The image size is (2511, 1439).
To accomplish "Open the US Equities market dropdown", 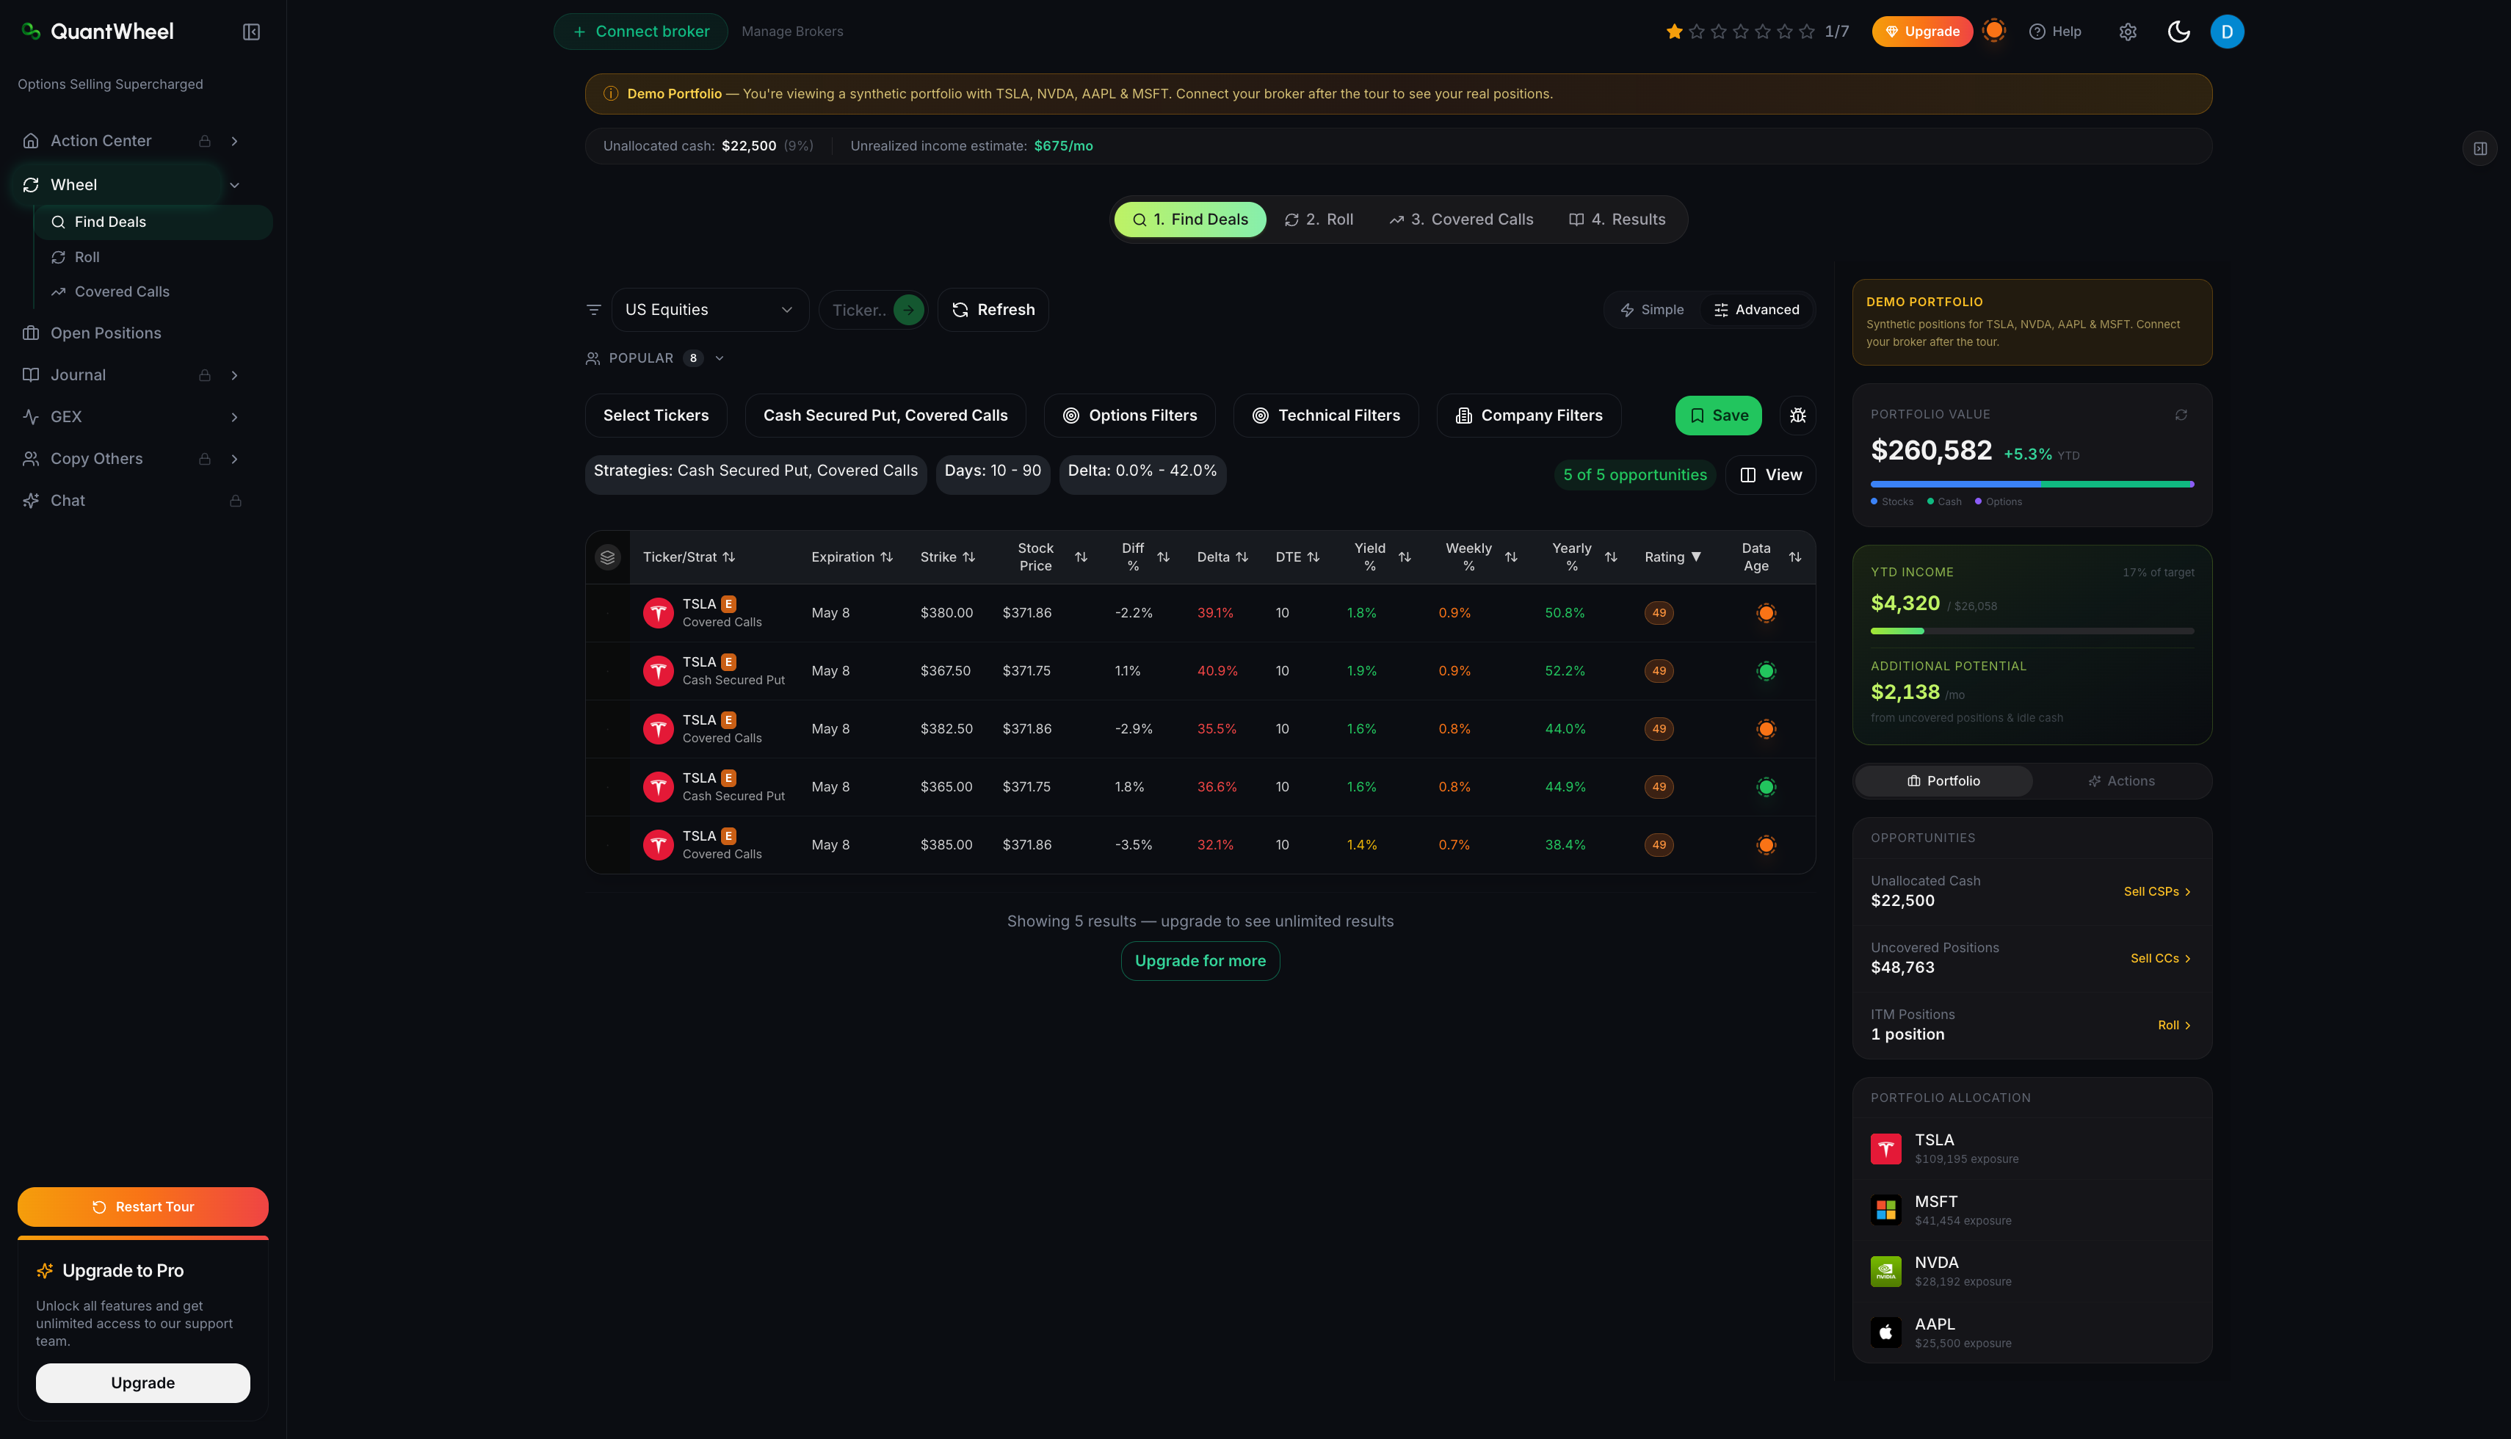I will coord(709,309).
